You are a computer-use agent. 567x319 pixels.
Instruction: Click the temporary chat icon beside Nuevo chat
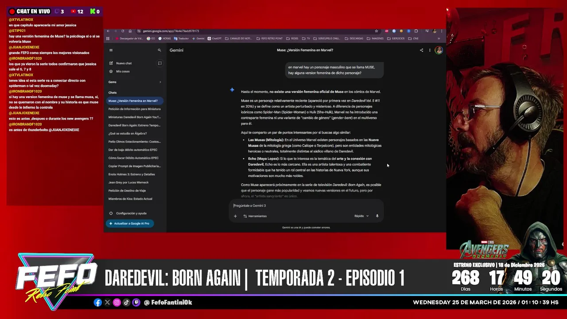[159, 63]
